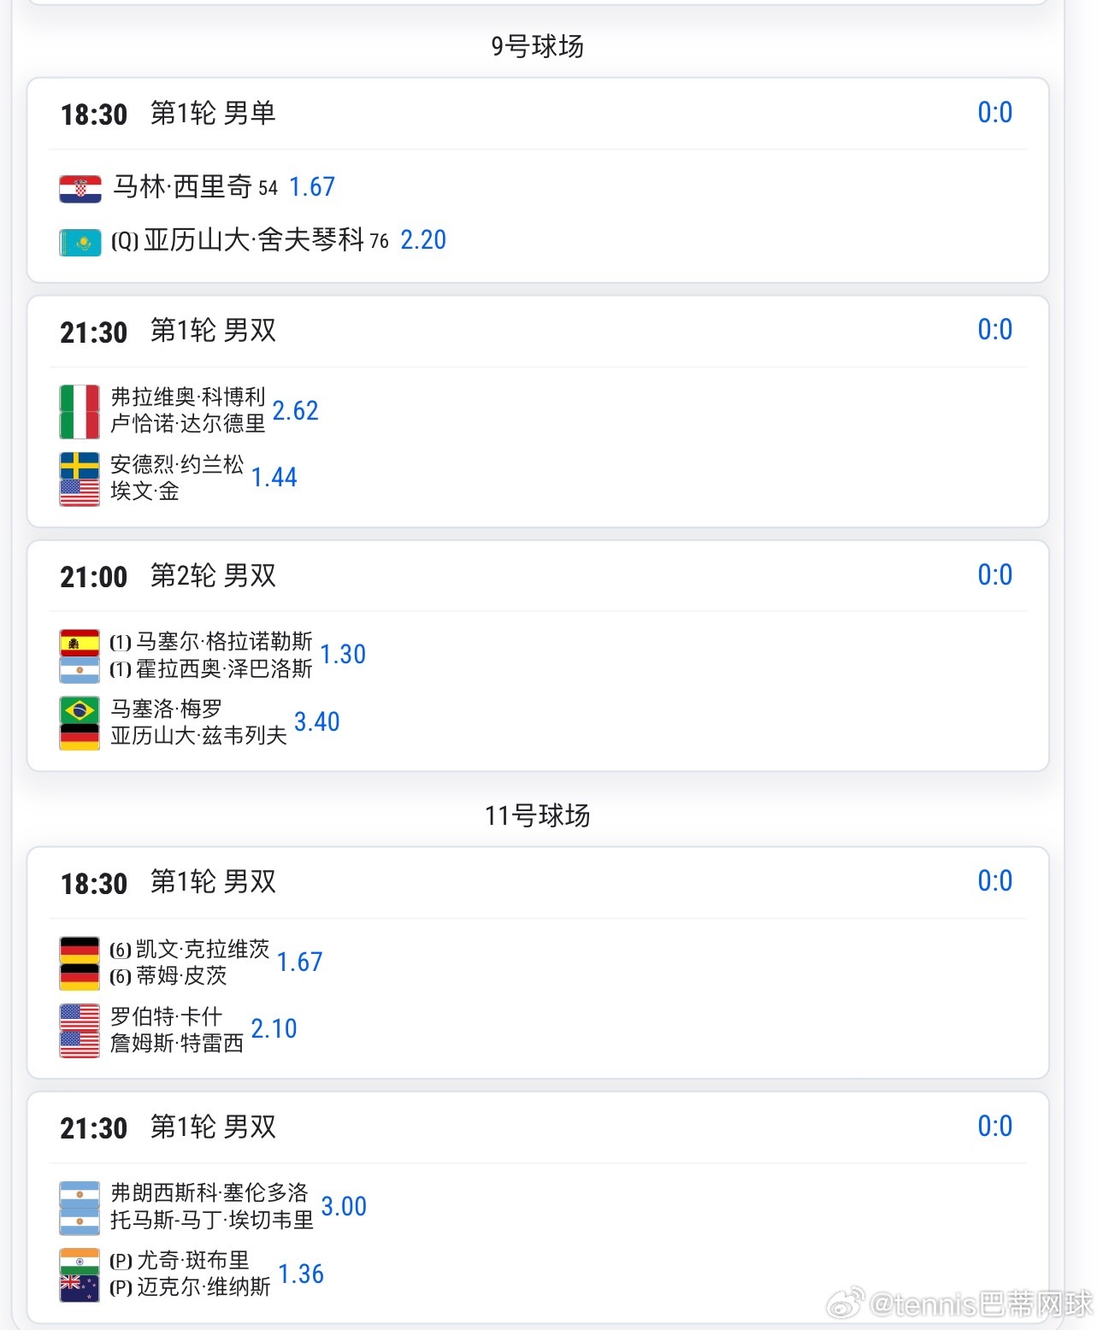Open the 21:00 第2轮 男双 match header
The height and width of the screenshot is (1330, 1103).
coord(168,576)
